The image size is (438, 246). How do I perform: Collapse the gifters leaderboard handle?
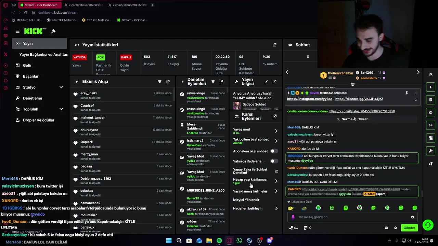click(x=352, y=84)
